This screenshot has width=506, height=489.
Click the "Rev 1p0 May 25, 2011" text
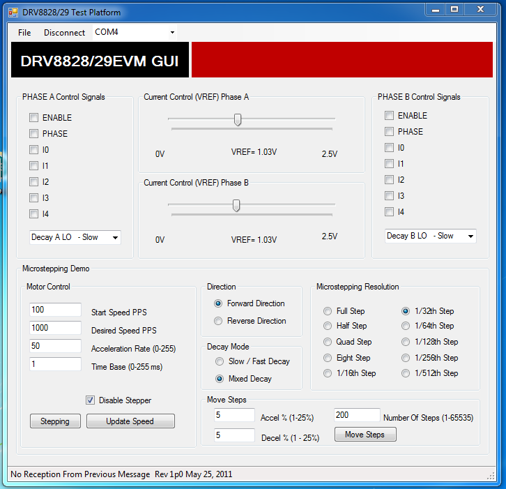pos(193,474)
